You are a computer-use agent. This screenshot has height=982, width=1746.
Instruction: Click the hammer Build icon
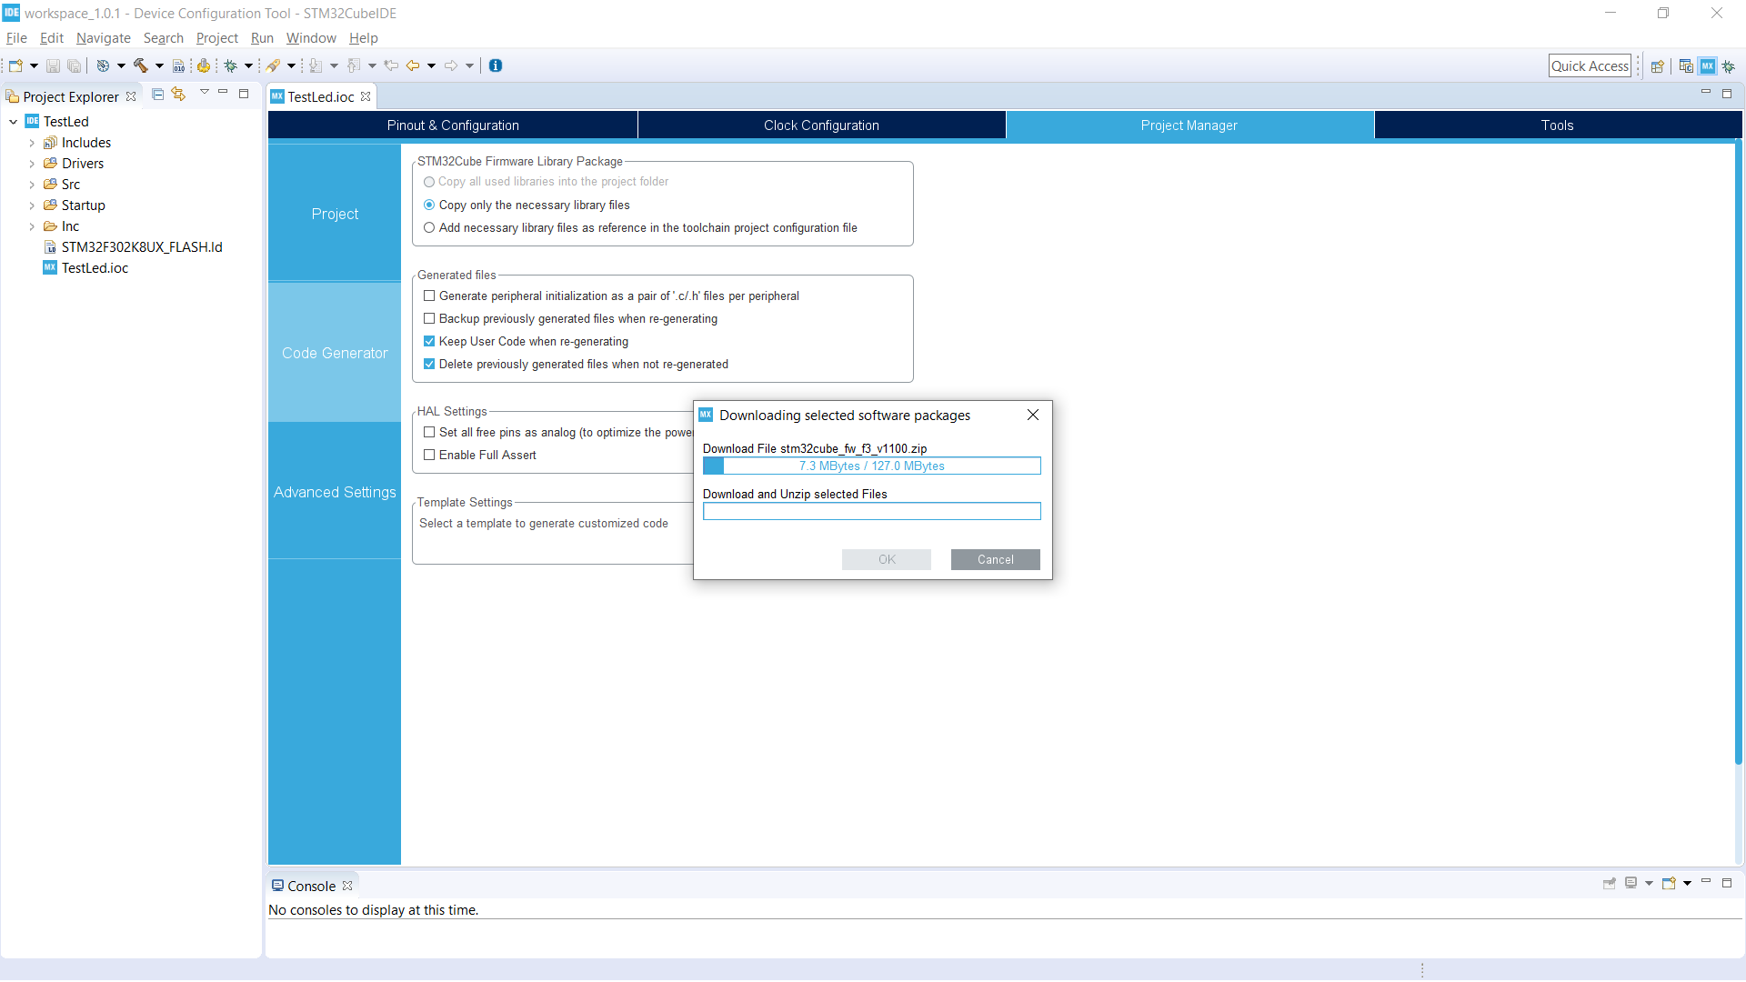click(140, 65)
